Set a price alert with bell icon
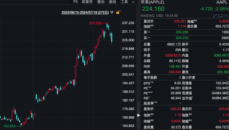The image size is (229, 130). [x=220, y=16]
